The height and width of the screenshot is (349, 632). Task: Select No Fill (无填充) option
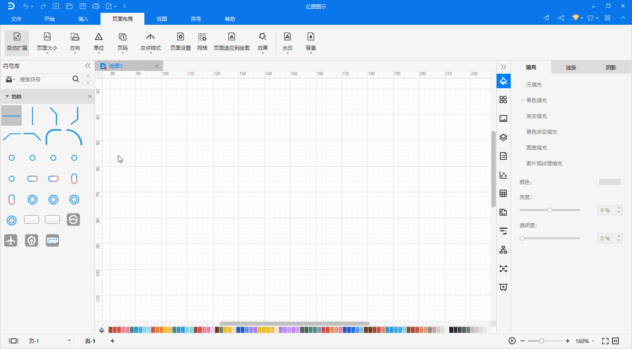pos(531,85)
